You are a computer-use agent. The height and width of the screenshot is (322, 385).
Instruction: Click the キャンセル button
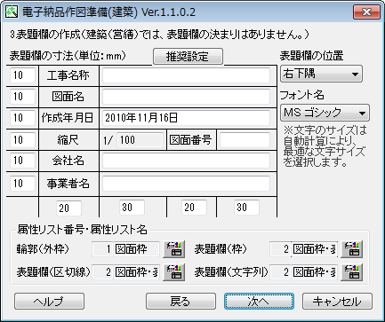pos(337,302)
